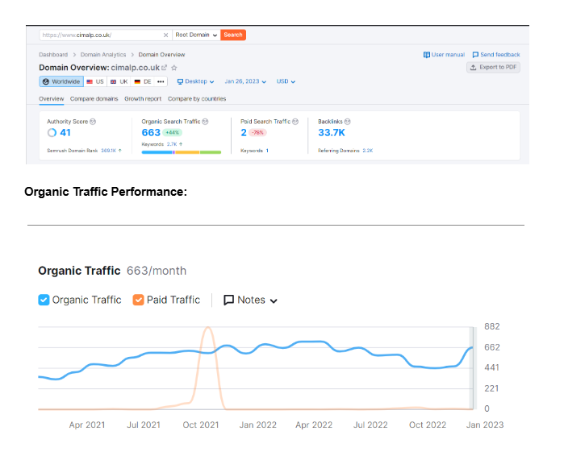This screenshot has height=456, width=564.
Task: Click Paid Search Traffic info icon
Action: click(295, 122)
